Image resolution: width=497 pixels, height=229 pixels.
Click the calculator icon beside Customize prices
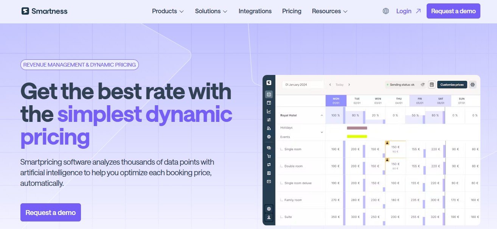coord(432,85)
